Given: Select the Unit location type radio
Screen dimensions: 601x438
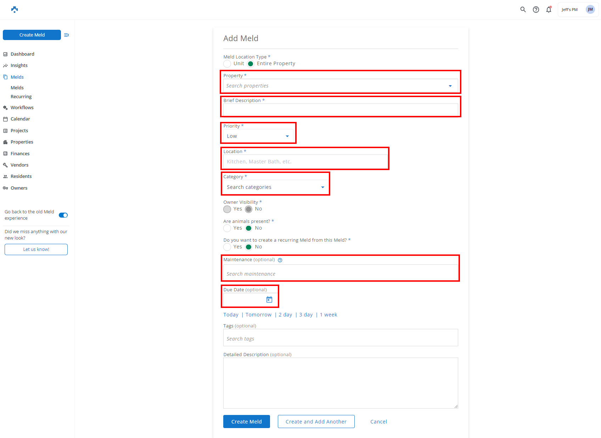Looking at the screenshot, I should coord(228,64).
